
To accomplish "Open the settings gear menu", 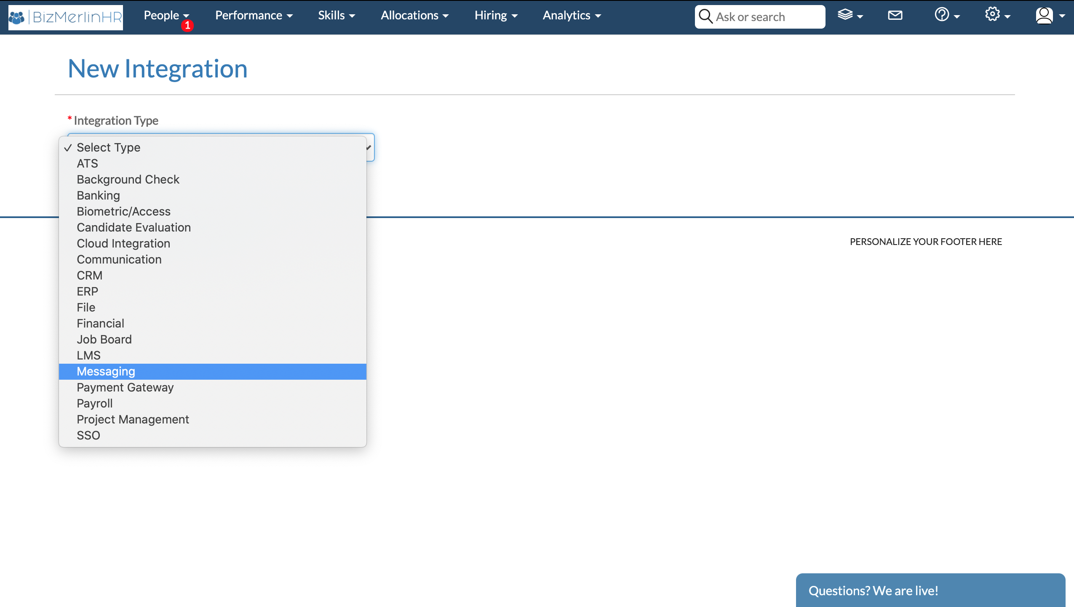I will click(997, 15).
